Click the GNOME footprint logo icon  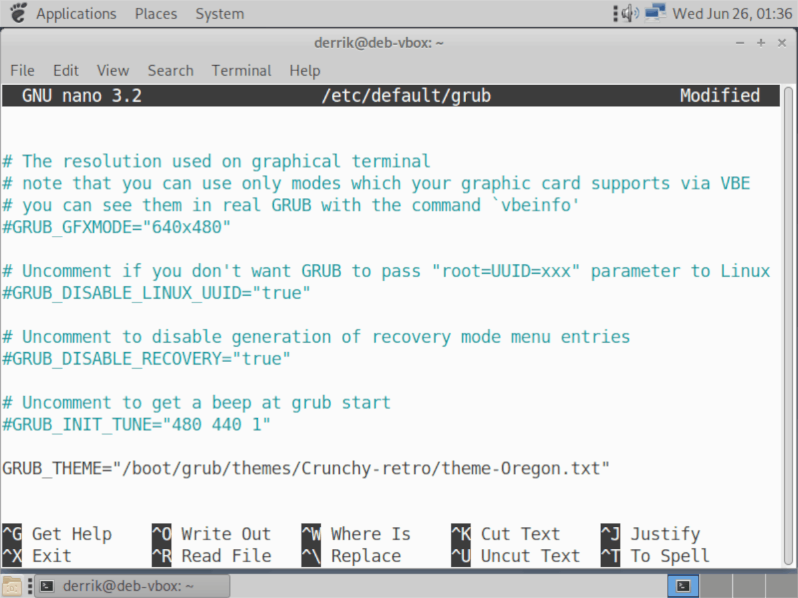pos(17,13)
